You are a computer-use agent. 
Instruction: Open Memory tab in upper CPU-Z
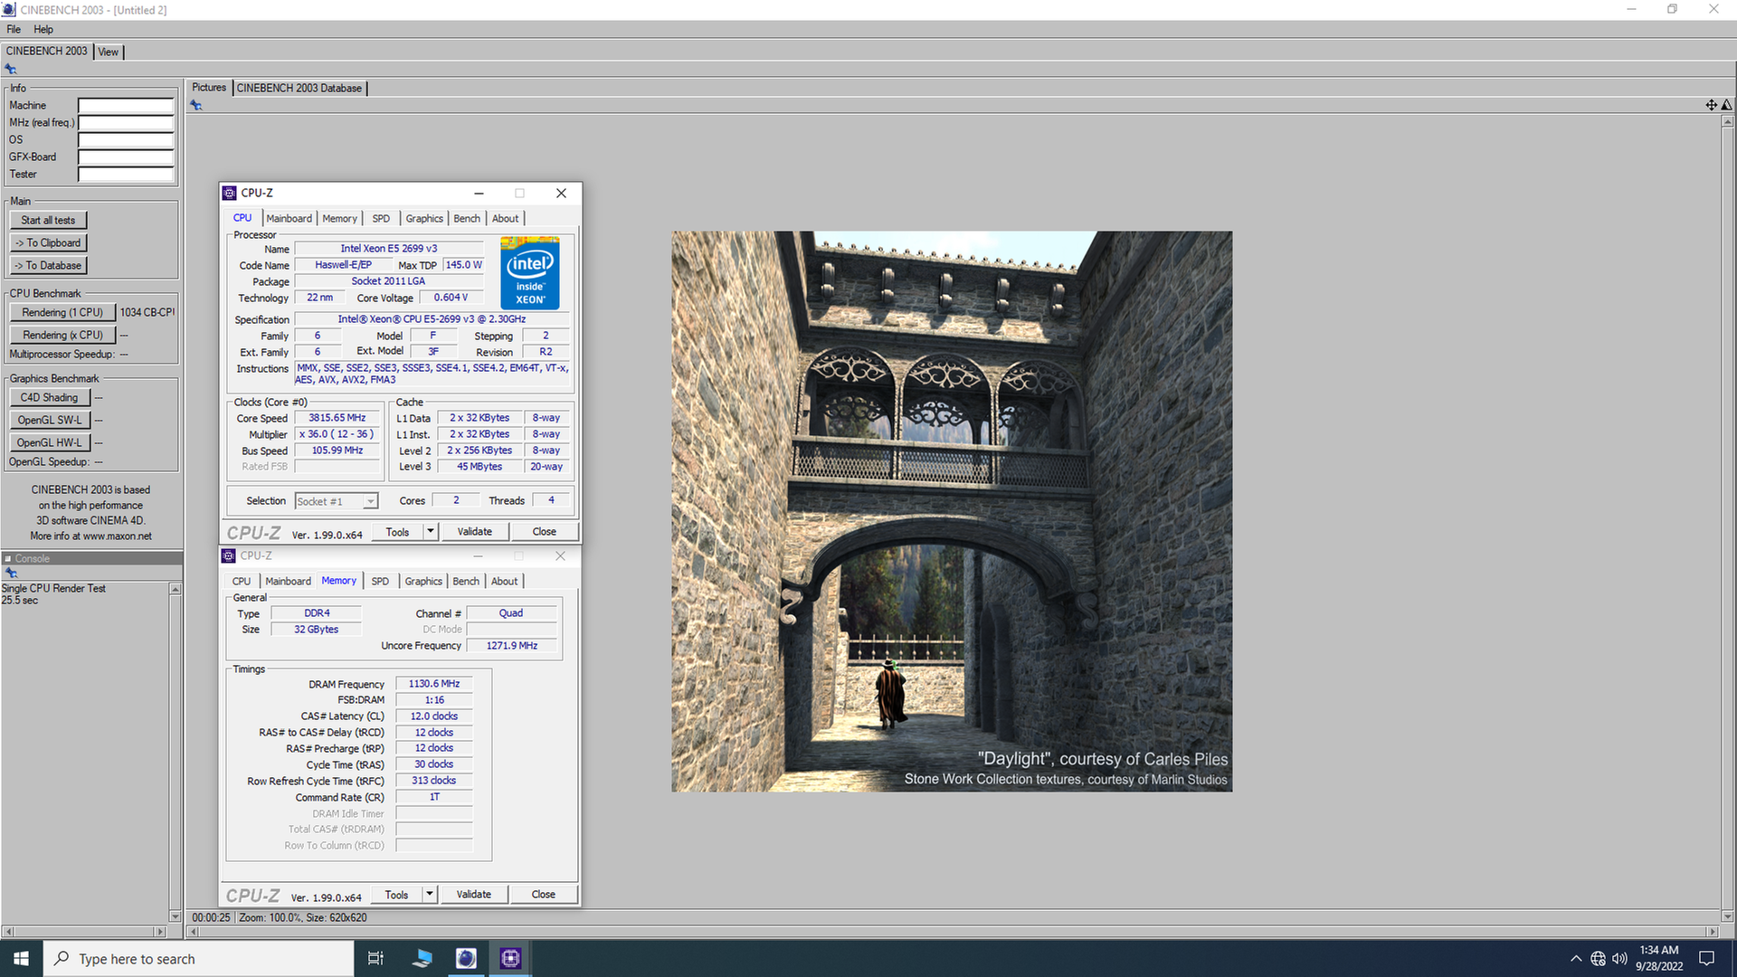pyautogui.click(x=339, y=218)
